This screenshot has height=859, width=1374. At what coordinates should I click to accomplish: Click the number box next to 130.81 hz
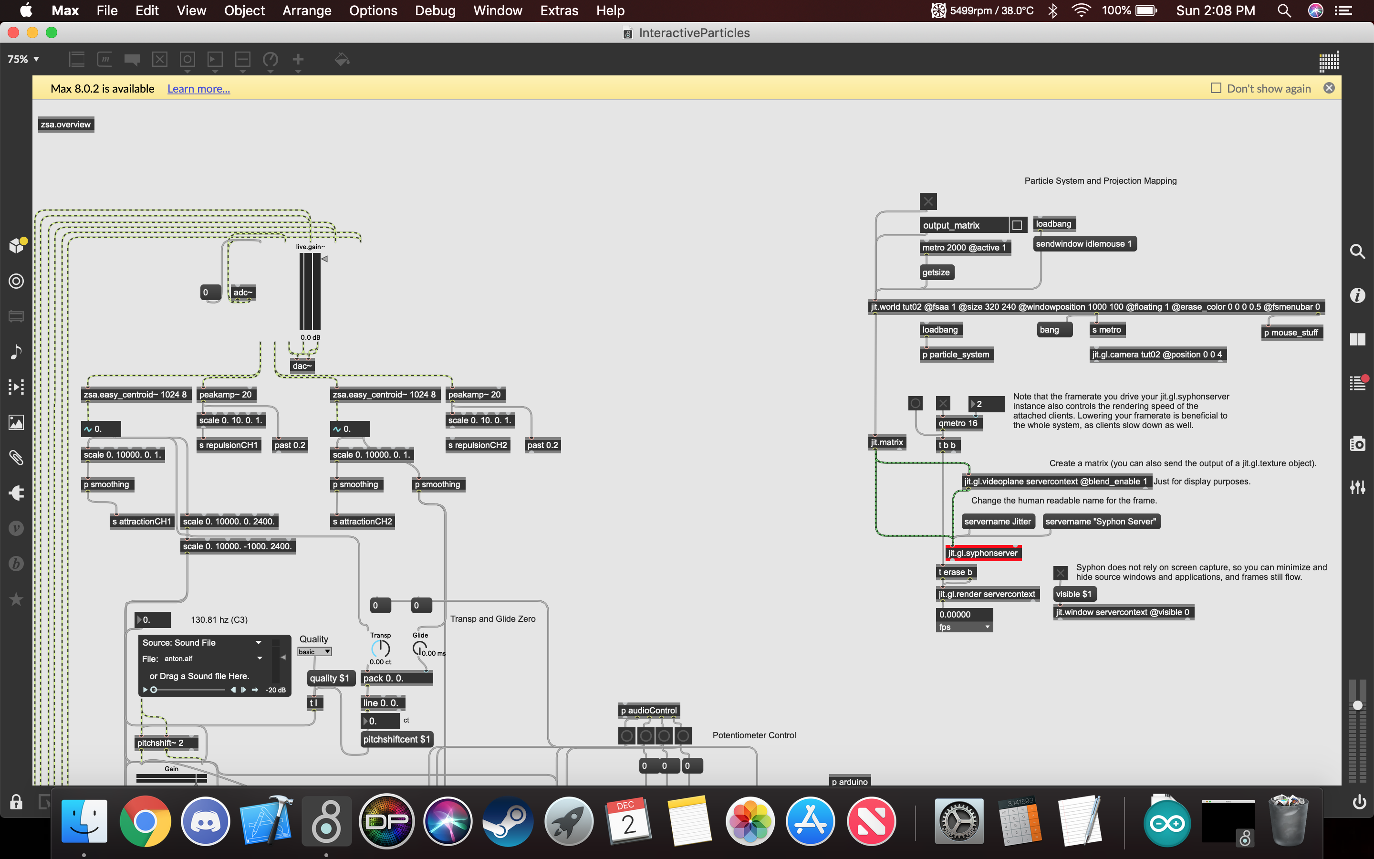[153, 620]
